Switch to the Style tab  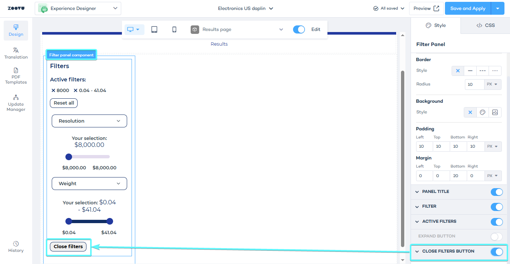[x=436, y=25]
